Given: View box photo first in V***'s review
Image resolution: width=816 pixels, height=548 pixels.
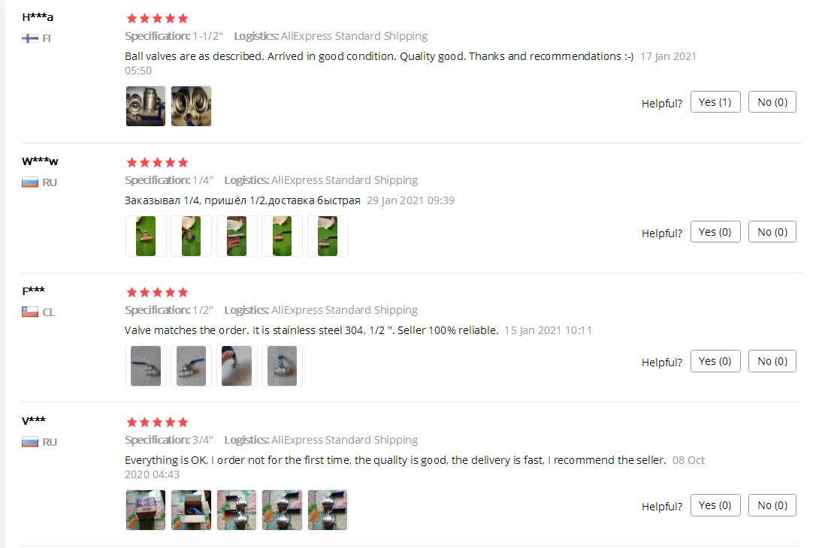Looking at the screenshot, I should 146,510.
